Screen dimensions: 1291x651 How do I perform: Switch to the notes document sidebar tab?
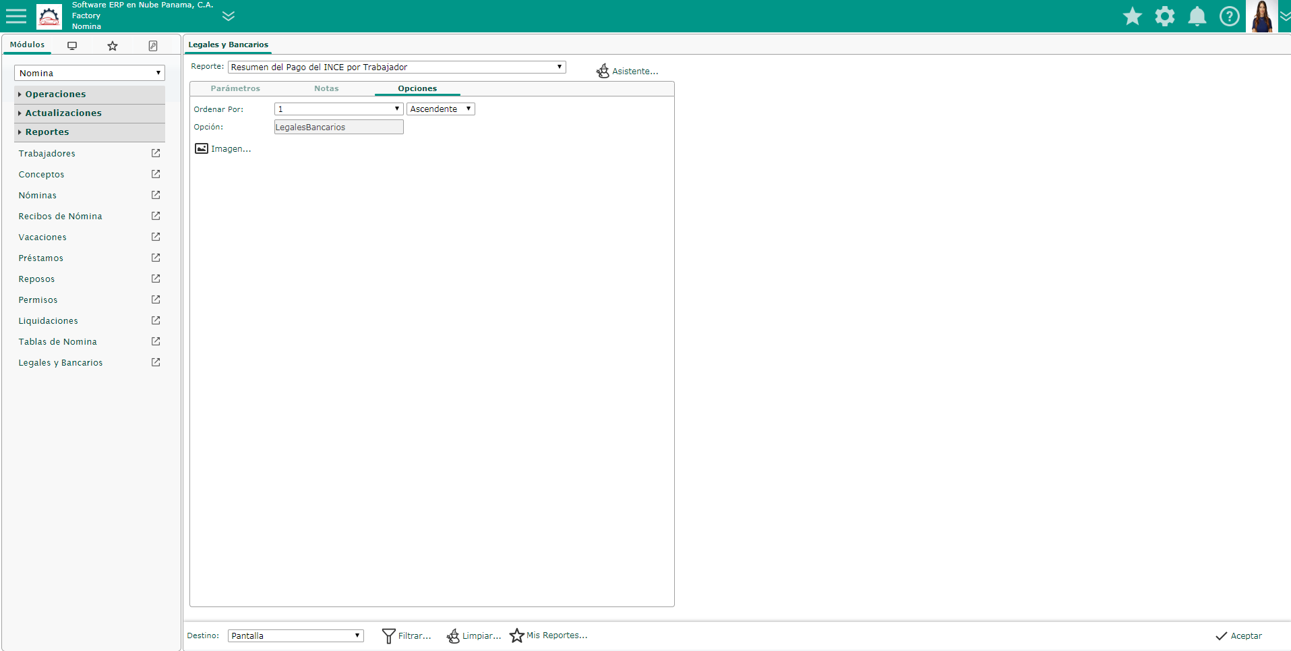(153, 45)
